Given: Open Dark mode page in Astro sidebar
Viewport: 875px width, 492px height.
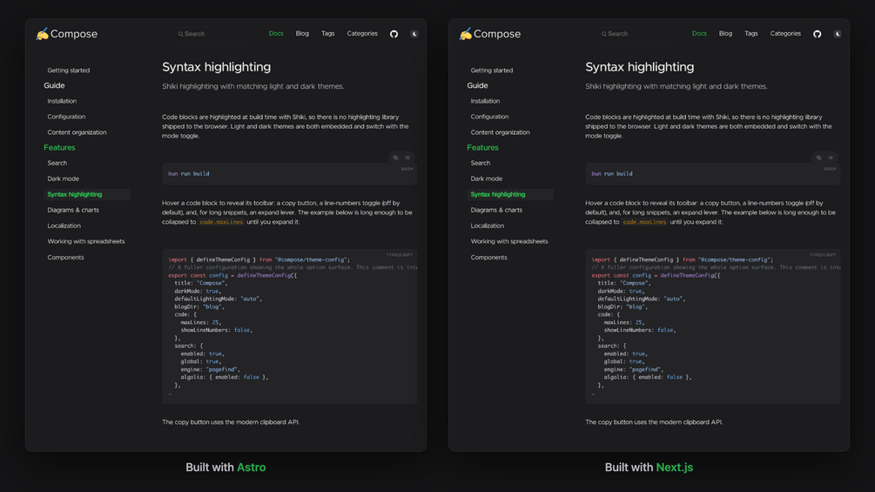Looking at the screenshot, I should (63, 179).
